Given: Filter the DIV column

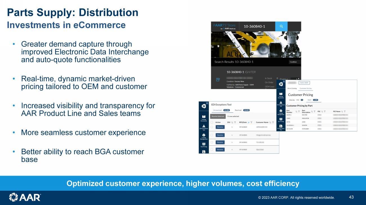Looking at the screenshot, I should coord(235,122).
